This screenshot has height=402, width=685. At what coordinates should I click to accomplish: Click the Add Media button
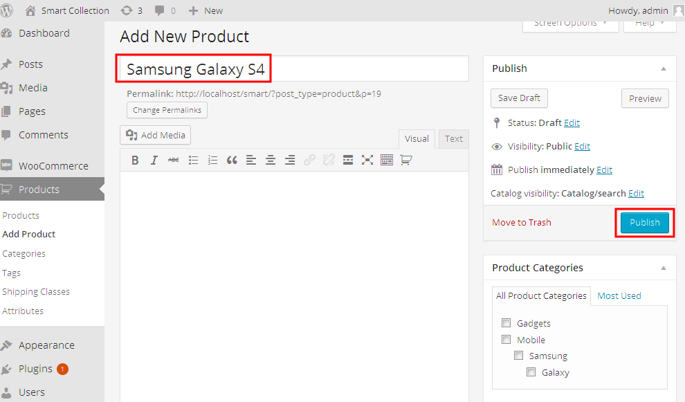click(156, 136)
